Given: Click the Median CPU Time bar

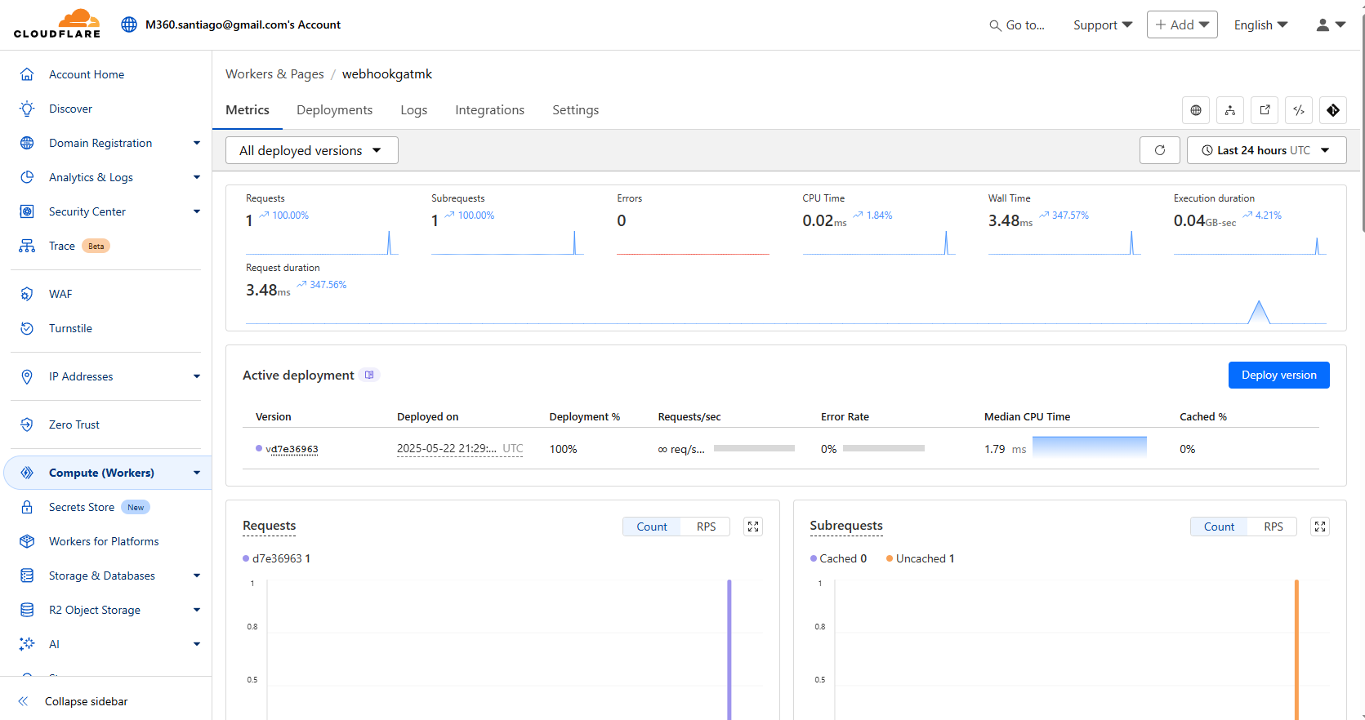Looking at the screenshot, I should pyautogui.click(x=1089, y=447).
